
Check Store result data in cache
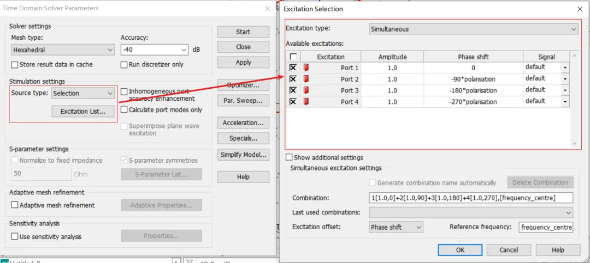click(15, 65)
